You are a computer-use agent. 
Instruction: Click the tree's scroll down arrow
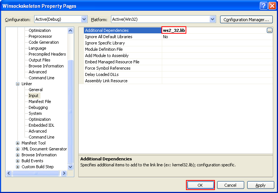pos(71,167)
